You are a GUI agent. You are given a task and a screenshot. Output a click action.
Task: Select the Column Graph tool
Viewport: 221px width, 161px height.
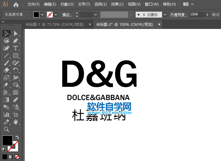[x=6, y=114]
